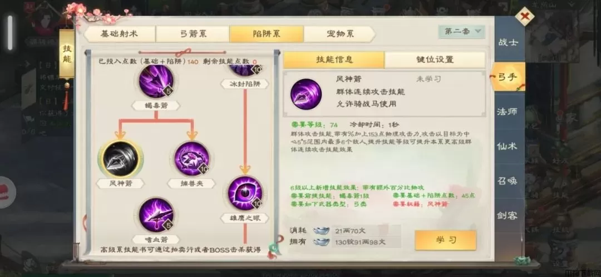Open the 键位设置 tab
The height and width of the screenshot is (277, 601).
[x=435, y=60]
